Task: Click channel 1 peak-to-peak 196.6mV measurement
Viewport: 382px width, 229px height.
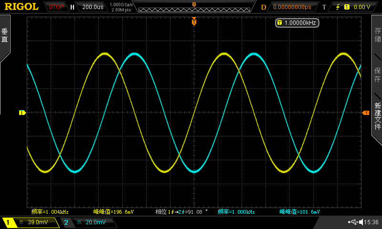Action: [x=114, y=212]
